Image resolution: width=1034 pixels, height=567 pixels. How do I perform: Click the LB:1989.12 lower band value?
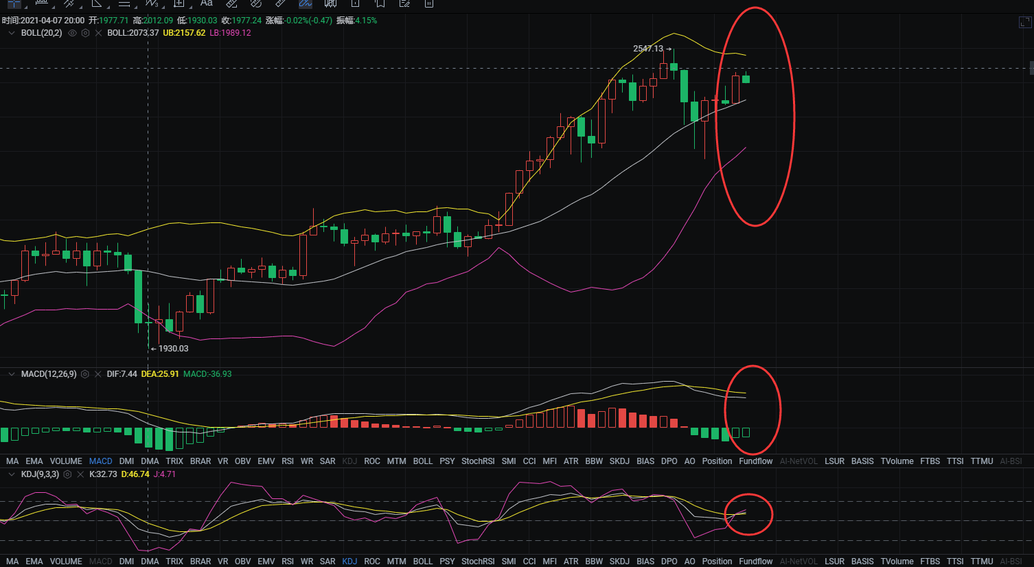point(230,33)
